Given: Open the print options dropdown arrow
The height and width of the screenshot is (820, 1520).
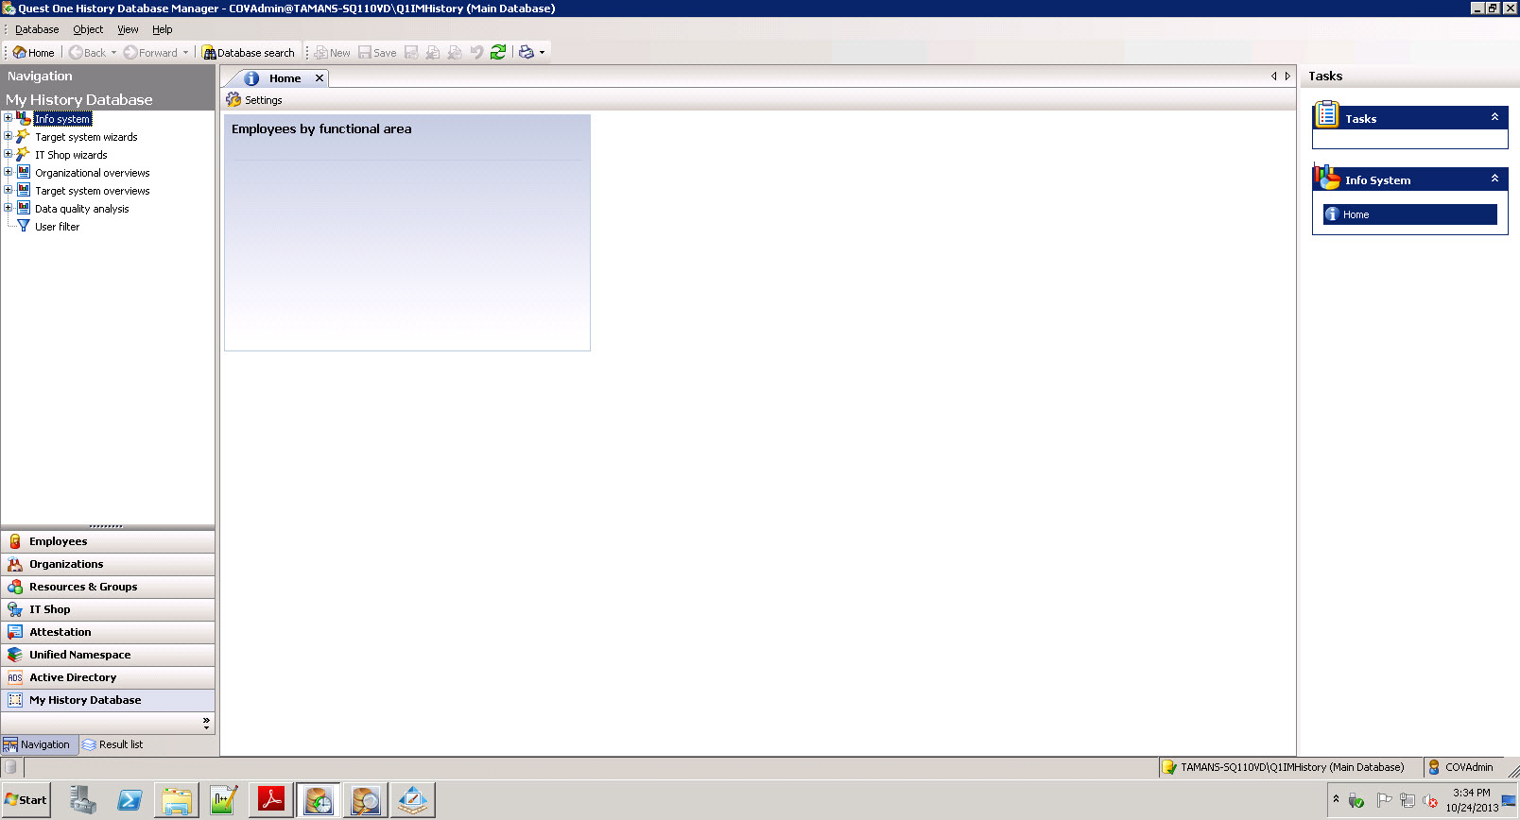Looking at the screenshot, I should pos(543,53).
